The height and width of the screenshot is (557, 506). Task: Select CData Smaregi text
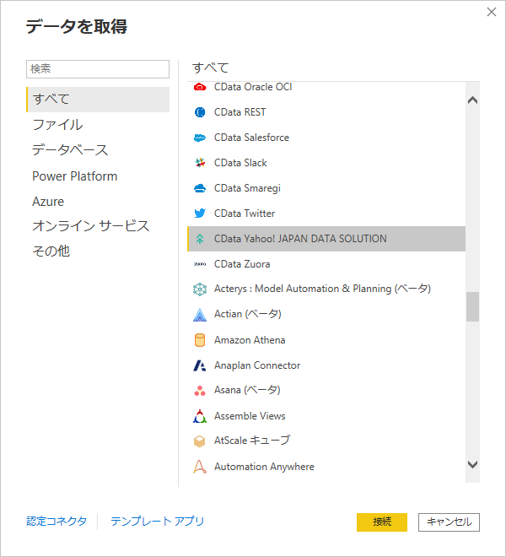click(x=247, y=188)
